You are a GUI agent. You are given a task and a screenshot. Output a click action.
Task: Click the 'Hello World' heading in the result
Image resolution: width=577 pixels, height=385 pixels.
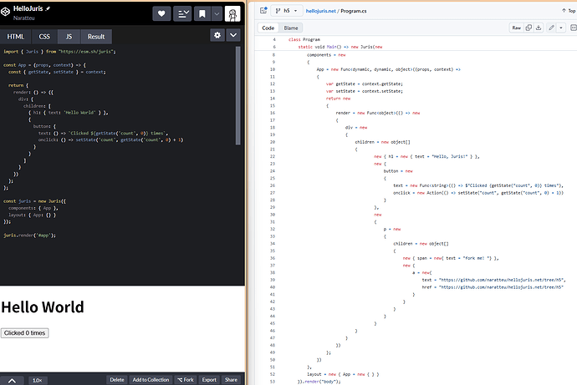43,307
